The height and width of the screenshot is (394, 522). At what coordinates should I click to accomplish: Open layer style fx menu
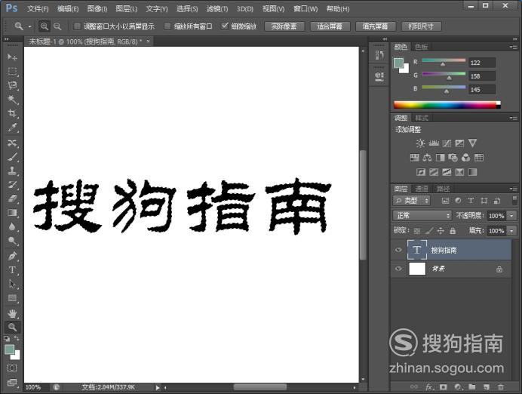[x=429, y=386]
